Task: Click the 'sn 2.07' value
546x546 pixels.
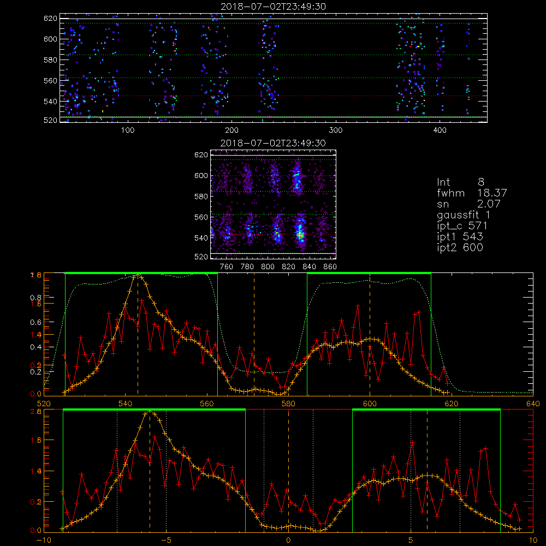Action: click(468, 203)
